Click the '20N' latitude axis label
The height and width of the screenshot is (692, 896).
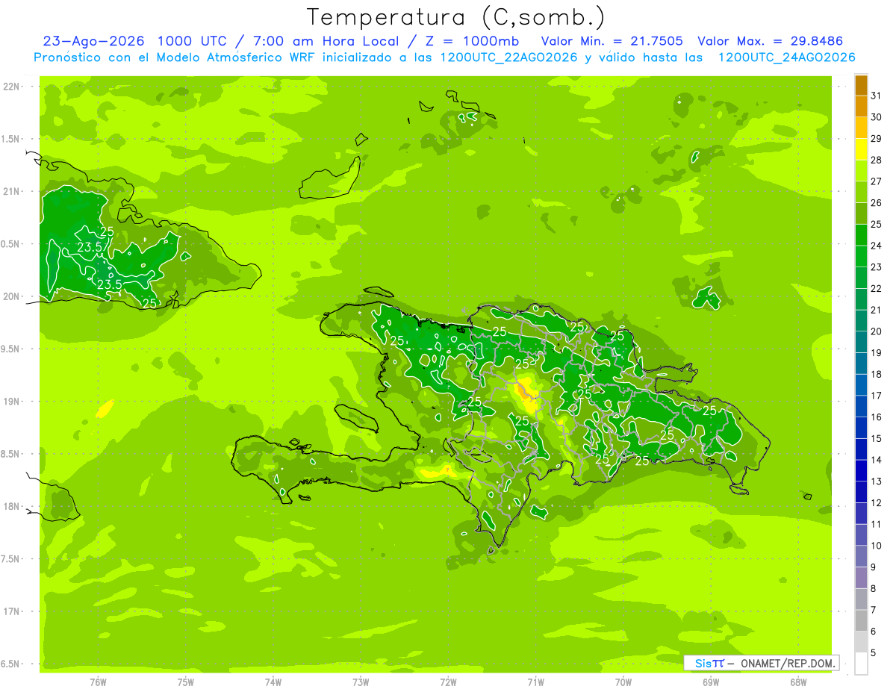click(11, 296)
